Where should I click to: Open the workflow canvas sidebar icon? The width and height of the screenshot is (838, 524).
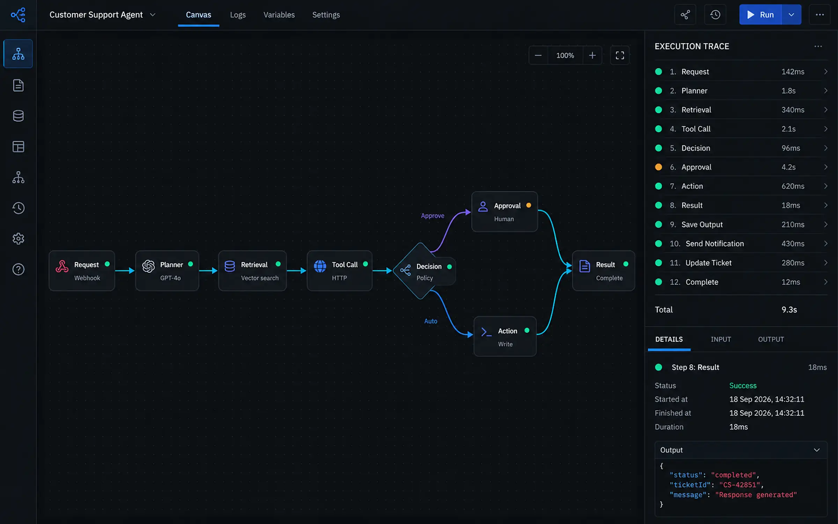coord(18,54)
